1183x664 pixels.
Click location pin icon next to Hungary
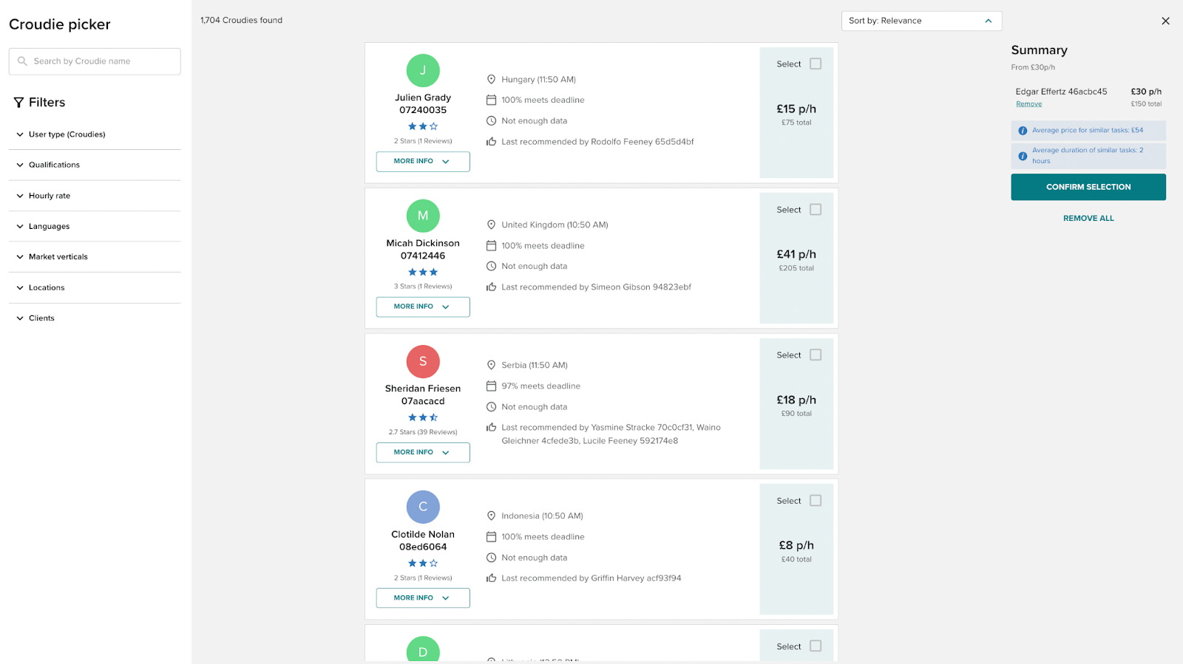(x=491, y=79)
